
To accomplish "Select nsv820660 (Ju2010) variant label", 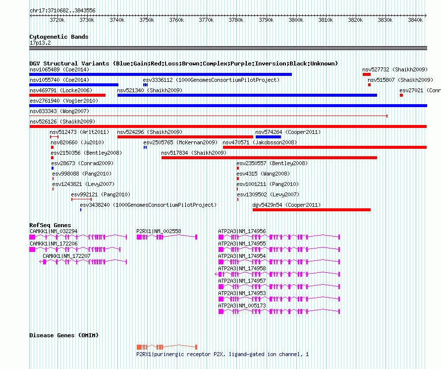I will click(77, 142).
